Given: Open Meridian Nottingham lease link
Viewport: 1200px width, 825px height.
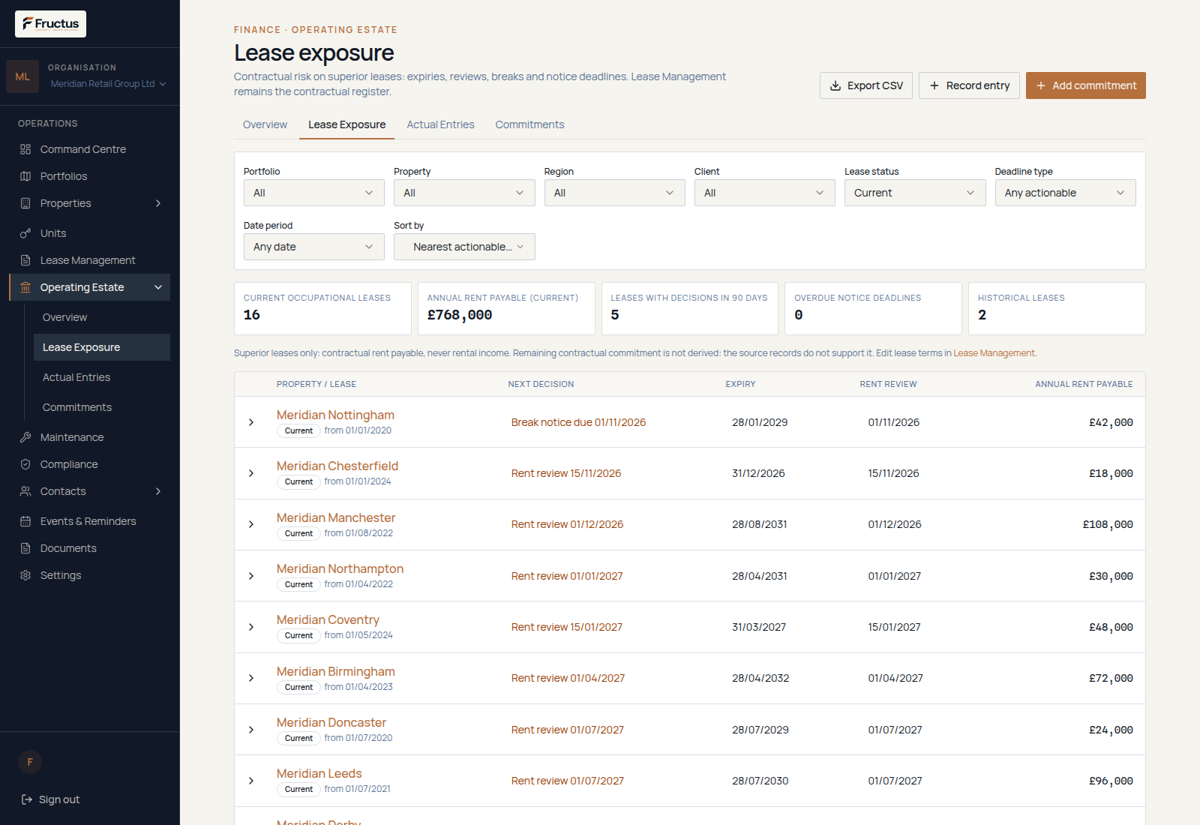Looking at the screenshot, I should click(x=335, y=415).
